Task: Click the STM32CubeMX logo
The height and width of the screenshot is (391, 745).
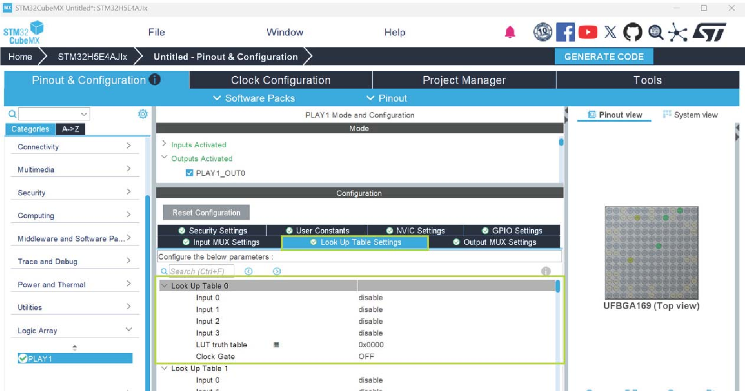Action: point(23,33)
